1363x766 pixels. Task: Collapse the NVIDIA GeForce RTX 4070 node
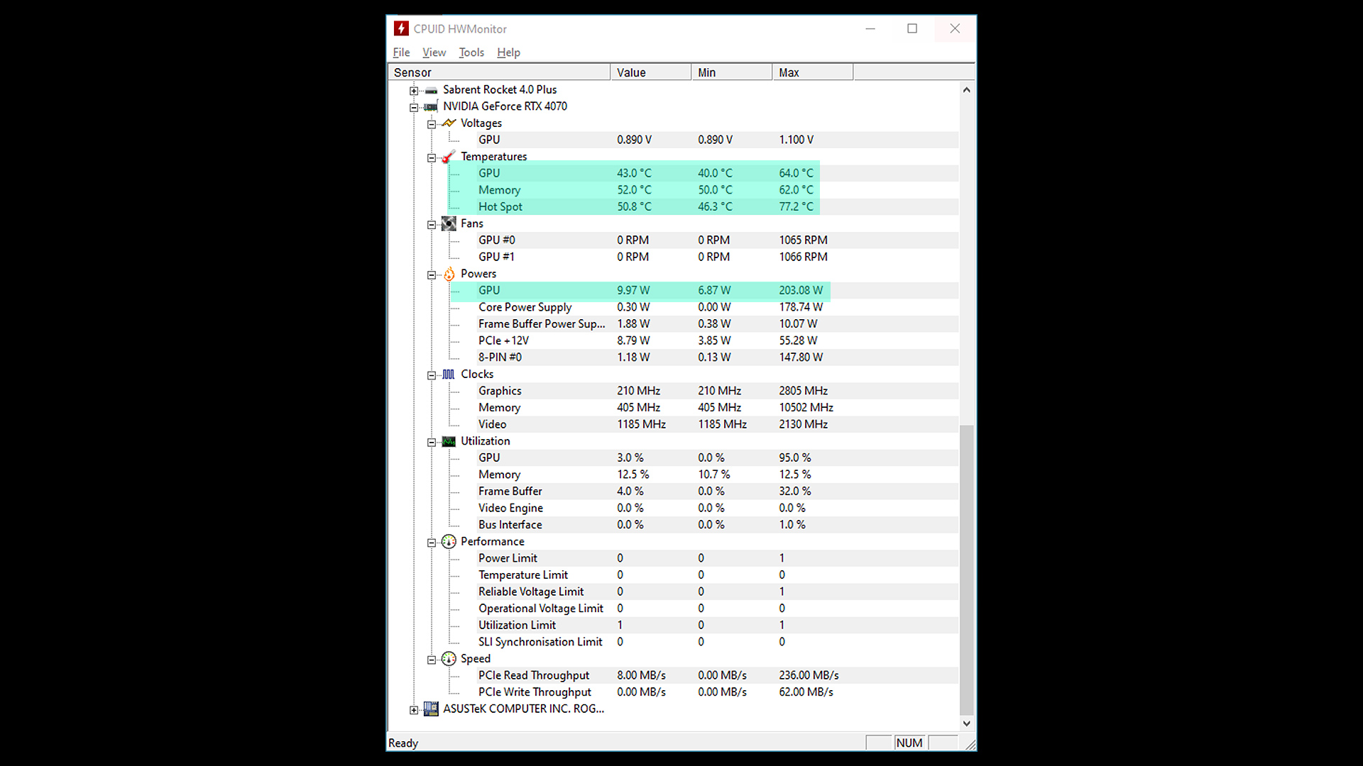(x=414, y=108)
